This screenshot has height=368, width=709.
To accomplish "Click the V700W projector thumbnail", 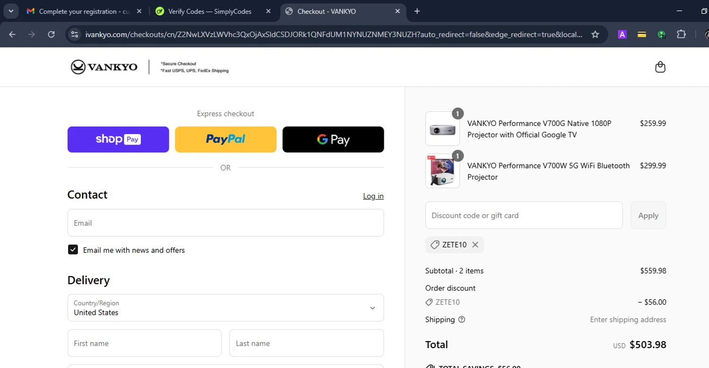I will (x=442, y=171).
